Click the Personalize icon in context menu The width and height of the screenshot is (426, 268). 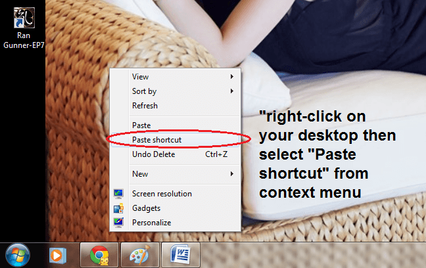118,223
